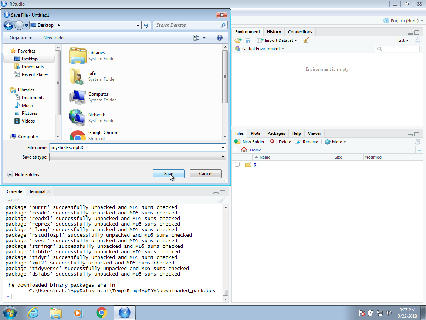This screenshot has width=426, height=320.
Task: Click the load workspace open folder icon
Action: (x=238, y=40)
